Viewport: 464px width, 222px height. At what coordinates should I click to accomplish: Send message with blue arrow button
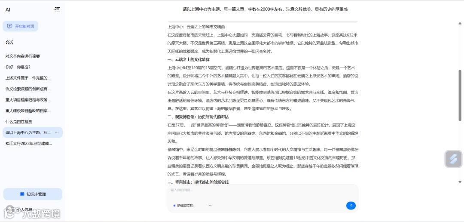pyautogui.click(x=351, y=205)
